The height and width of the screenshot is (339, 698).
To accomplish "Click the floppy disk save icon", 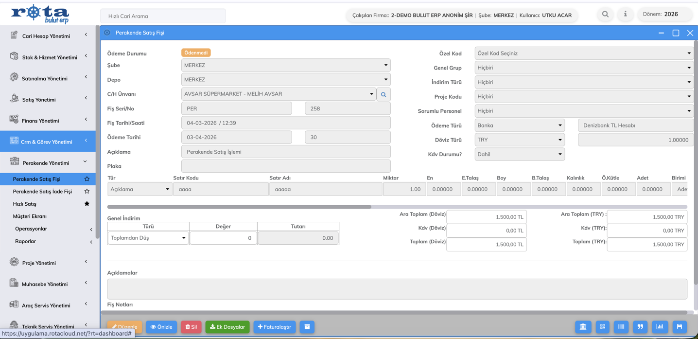I will coord(679,327).
